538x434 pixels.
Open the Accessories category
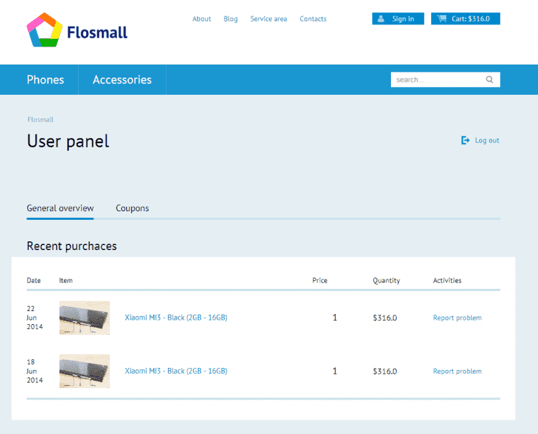pos(122,80)
